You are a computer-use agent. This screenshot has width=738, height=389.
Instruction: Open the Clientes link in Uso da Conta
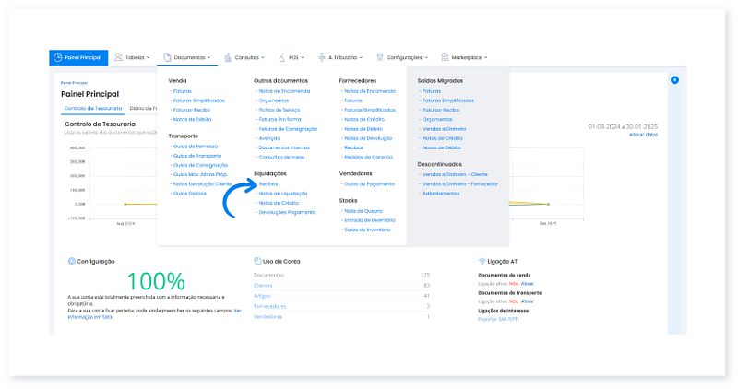[263, 285]
